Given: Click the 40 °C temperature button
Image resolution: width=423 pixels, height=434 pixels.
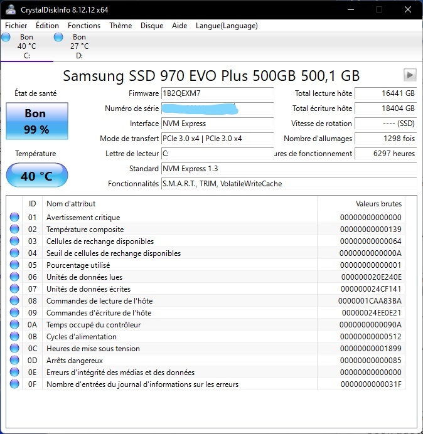Looking at the screenshot, I should pyautogui.click(x=37, y=175).
